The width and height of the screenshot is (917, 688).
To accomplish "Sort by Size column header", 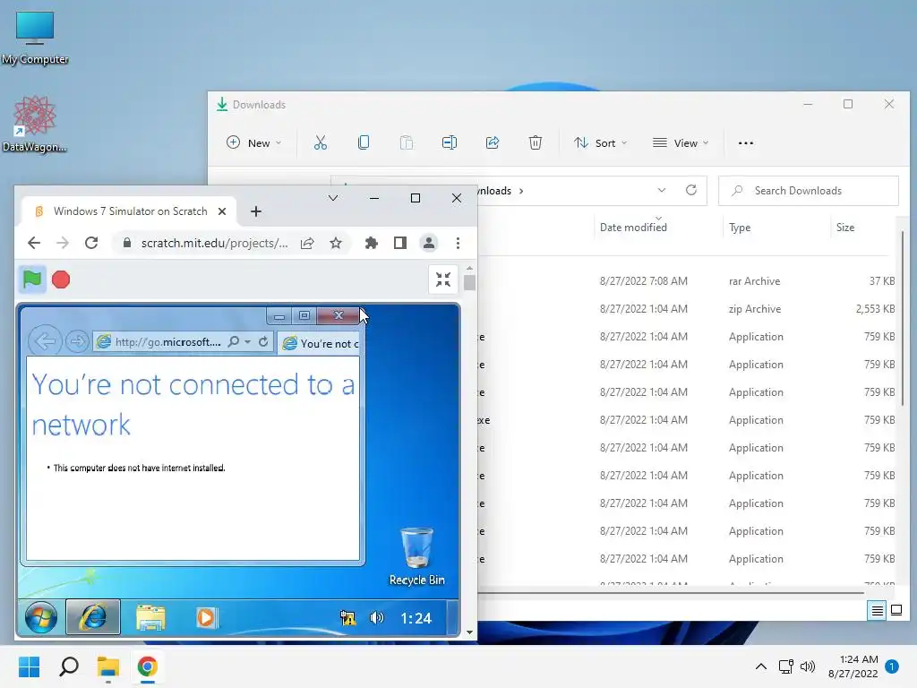I will pos(845,228).
